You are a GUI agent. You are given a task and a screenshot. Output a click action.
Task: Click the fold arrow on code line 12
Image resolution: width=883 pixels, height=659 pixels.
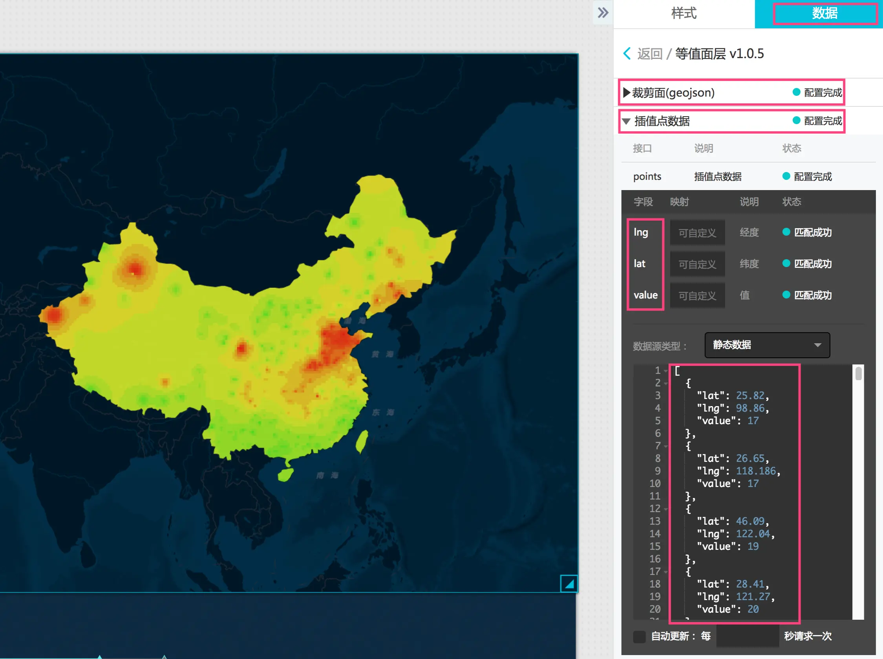665,509
